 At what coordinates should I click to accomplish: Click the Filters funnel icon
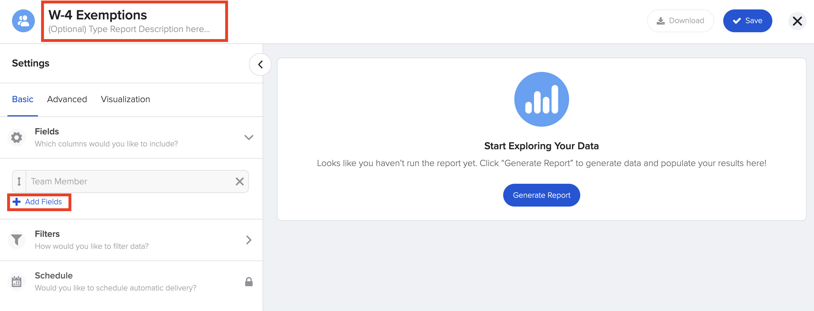17,240
